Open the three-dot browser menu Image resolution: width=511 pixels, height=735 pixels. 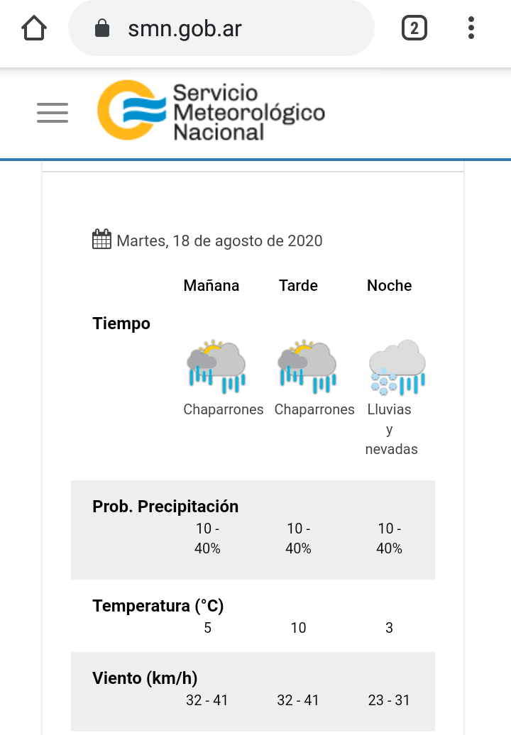click(471, 28)
